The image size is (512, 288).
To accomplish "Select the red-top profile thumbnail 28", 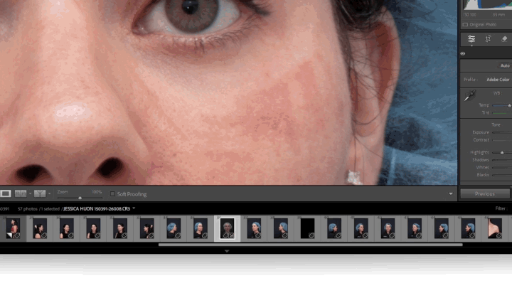I will [x=13, y=228].
